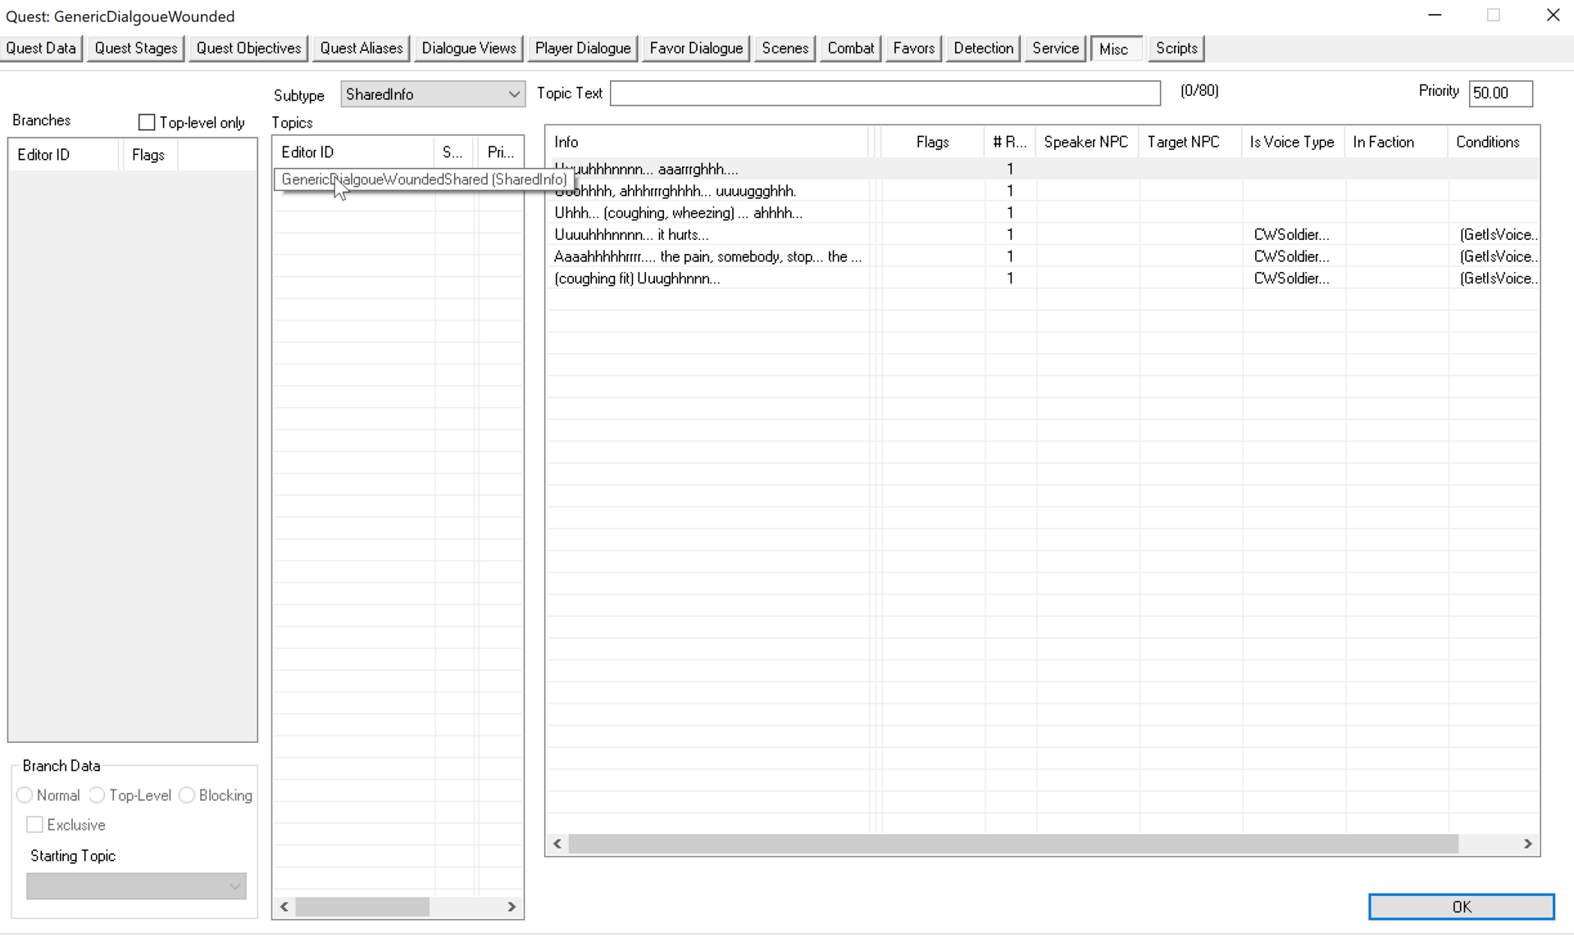Screen dimensions: 1574x937
Task: Expand the Starting Topic dropdown
Action: pos(136,885)
